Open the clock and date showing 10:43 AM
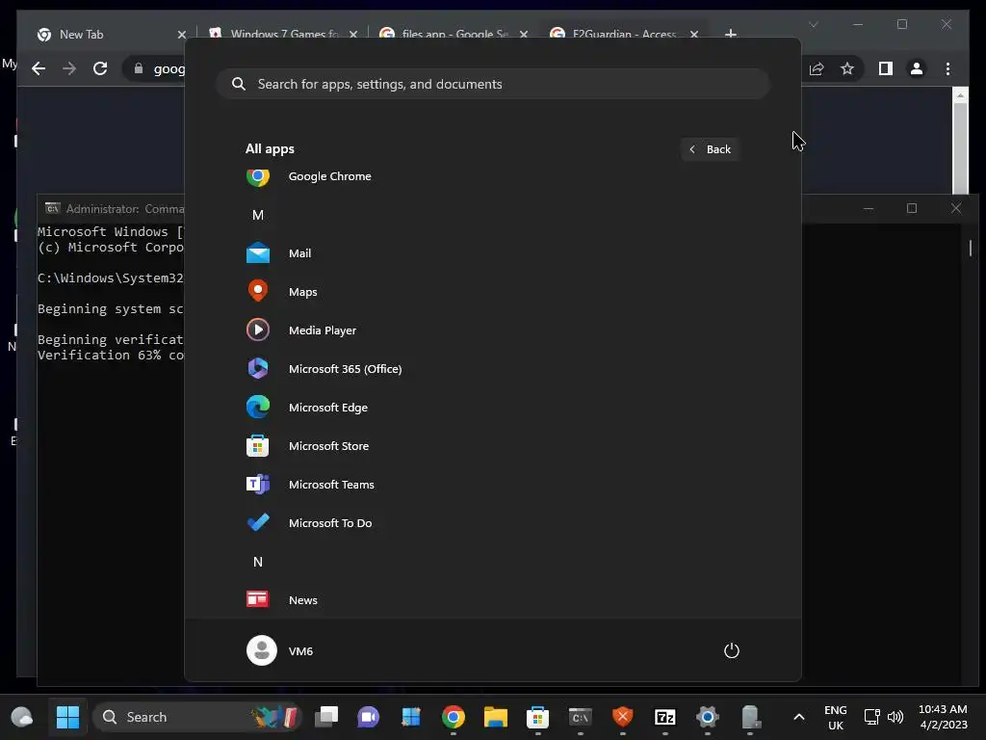This screenshot has width=986, height=740. point(944,717)
